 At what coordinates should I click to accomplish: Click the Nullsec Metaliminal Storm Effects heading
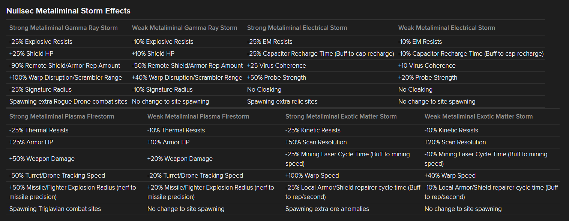(68, 11)
